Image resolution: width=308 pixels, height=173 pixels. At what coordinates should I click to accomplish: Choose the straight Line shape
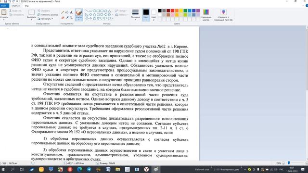pos(87,11)
